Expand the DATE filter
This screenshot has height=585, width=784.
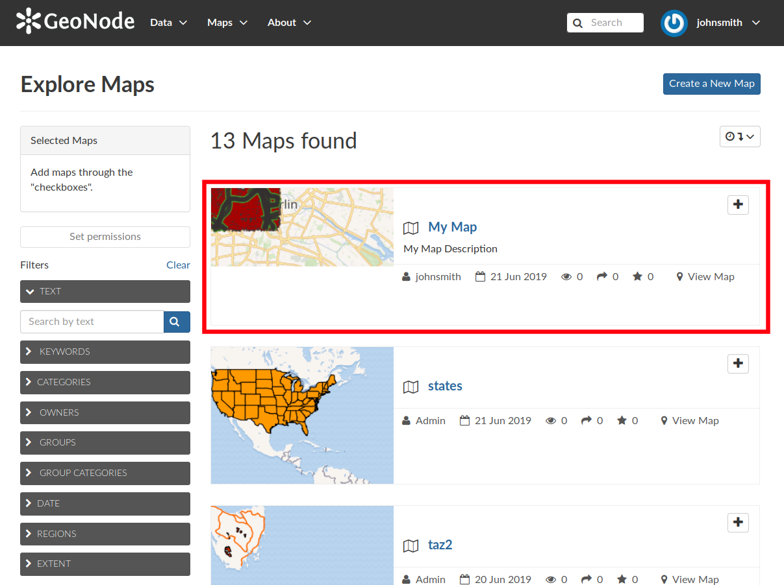(105, 504)
